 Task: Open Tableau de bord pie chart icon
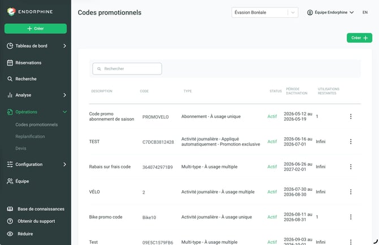tap(10, 46)
